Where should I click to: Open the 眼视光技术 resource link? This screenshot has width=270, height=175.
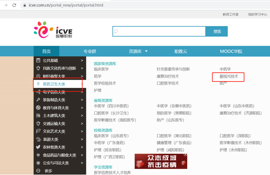pos(229,76)
